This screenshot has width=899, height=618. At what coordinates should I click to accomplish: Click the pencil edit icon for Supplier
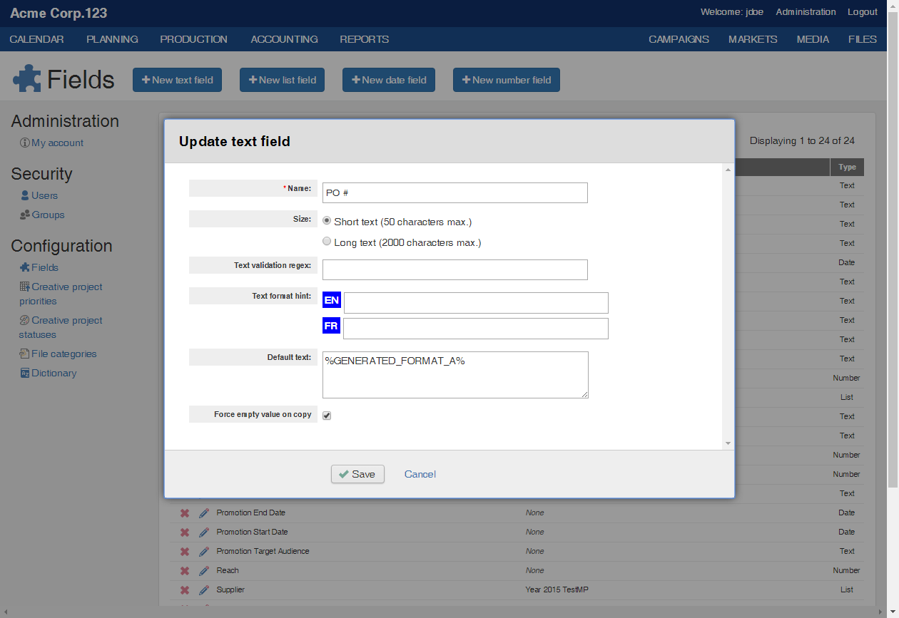click(x=203, y=589)
